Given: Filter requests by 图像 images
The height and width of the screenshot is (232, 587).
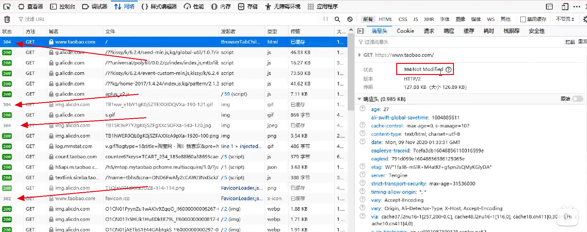Looking at the screenshot, I should [x=460, y=19].
